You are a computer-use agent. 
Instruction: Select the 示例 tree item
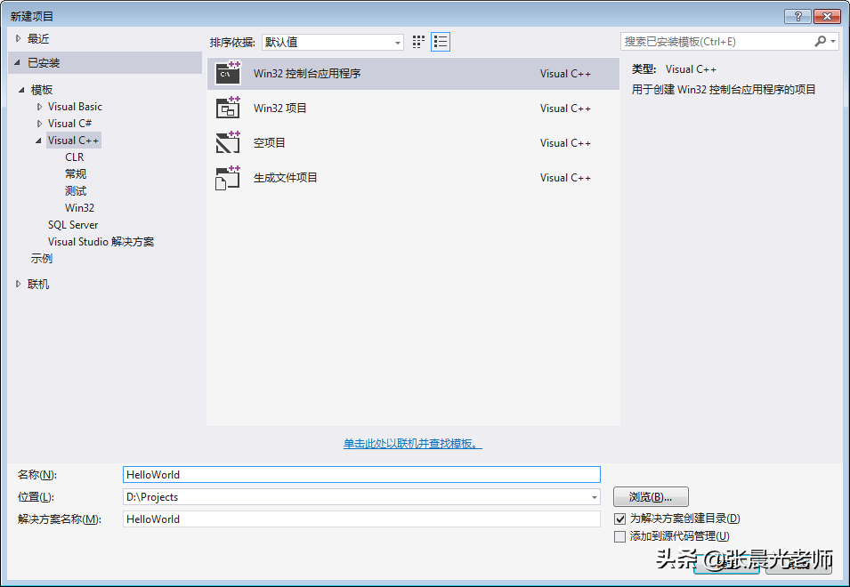[41, 258]
